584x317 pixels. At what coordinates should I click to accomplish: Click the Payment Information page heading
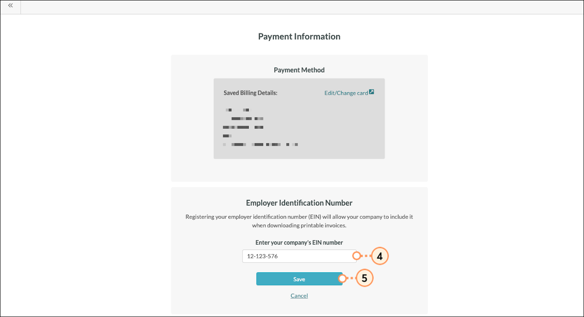[299, 37]
